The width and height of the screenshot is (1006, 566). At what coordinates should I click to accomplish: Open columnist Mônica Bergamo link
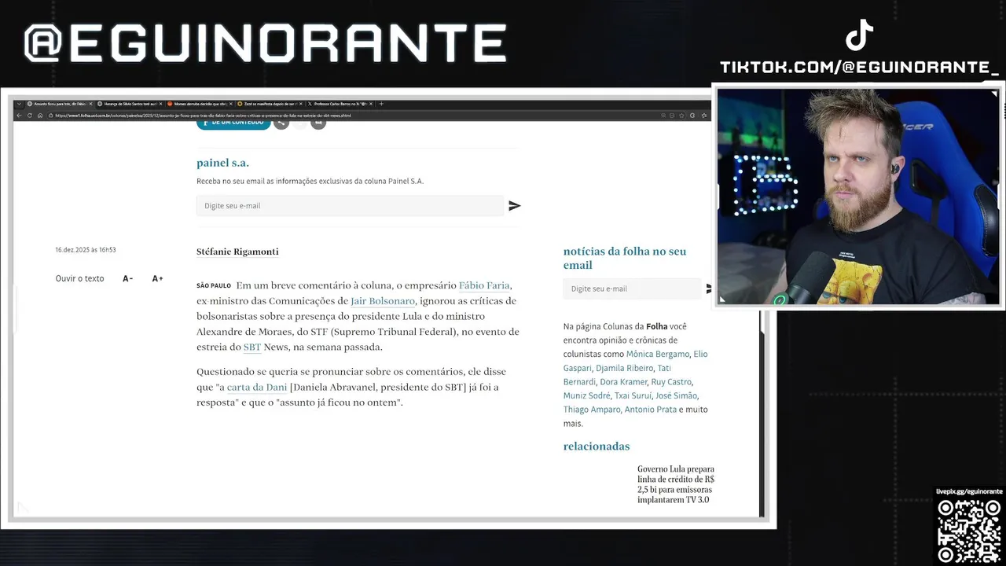coord(658,355)
